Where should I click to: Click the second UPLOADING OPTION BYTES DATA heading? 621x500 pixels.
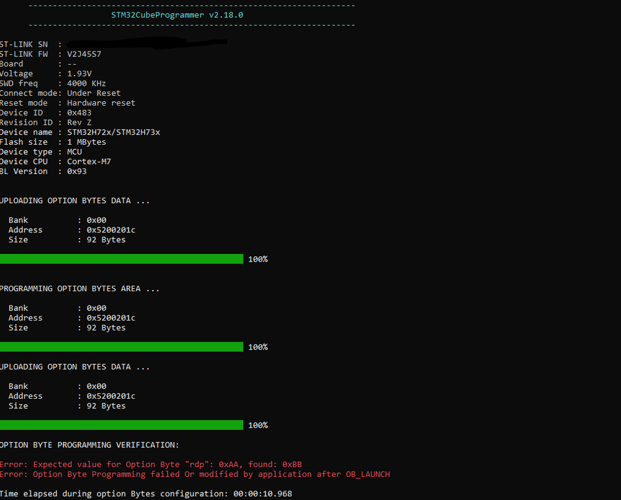click(x=75, y=366)
